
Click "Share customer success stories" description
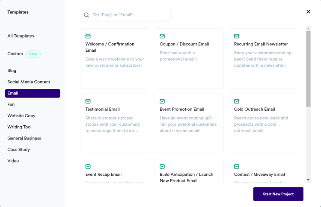tap(113, 124)
